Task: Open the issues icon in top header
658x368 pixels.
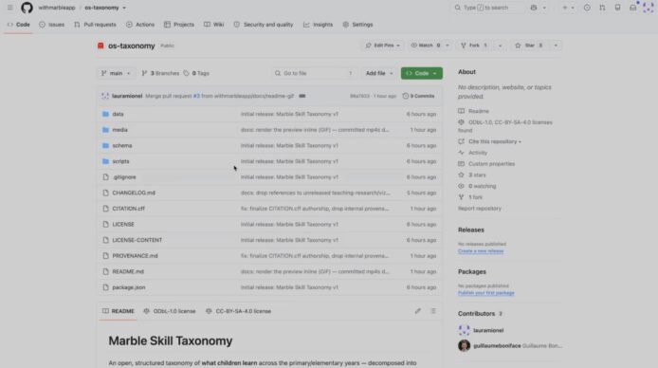Action: click(x=587, y=8)
